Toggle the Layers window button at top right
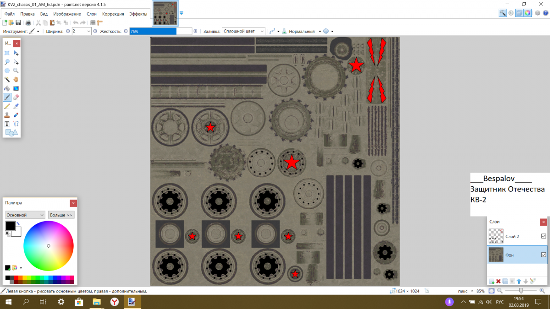Image resolution: width=550 pixels, height=309 pixels. pos(519,13)
